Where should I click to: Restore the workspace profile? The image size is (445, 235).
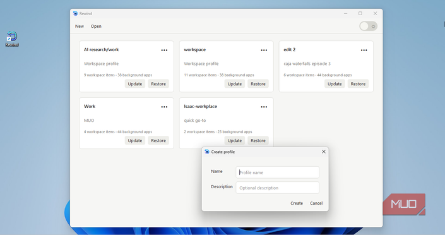[258, 84]
